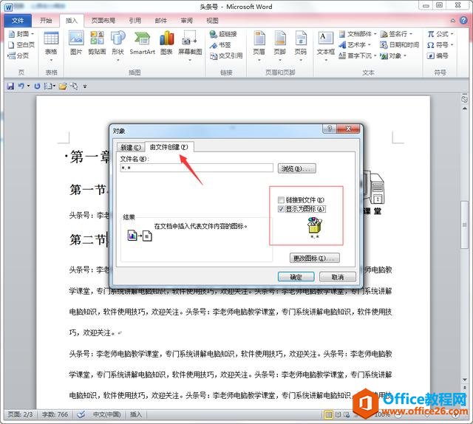Switch to Mailings (邮件) tab
This screenshot has height=424, width=473.
click(161, 21)
